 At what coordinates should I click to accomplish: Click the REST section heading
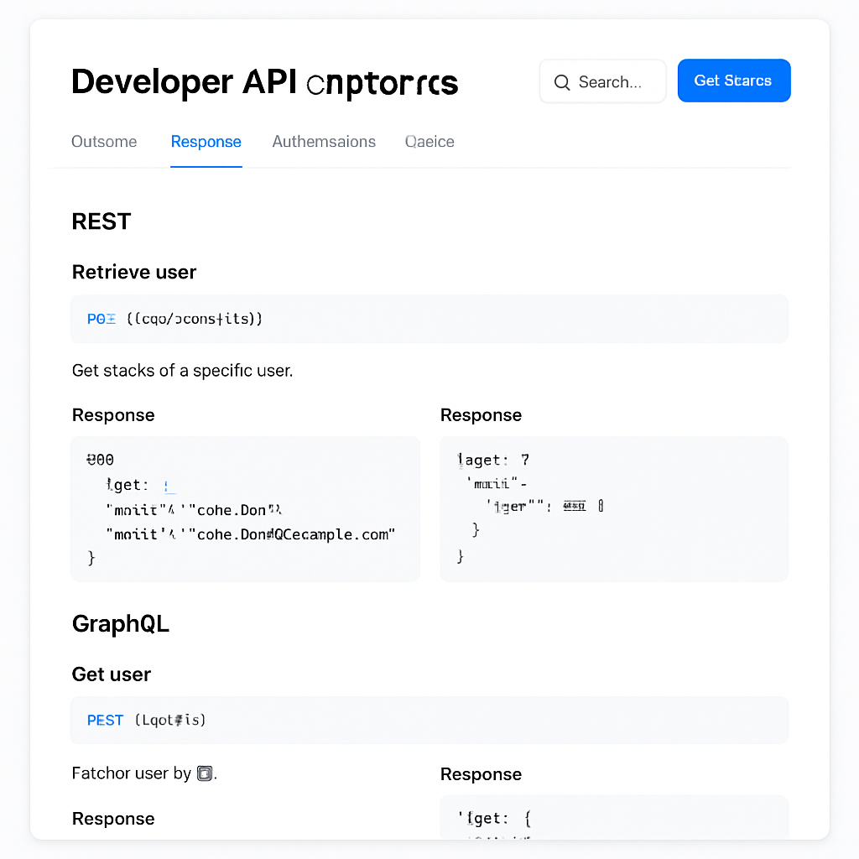pos(102,221)
